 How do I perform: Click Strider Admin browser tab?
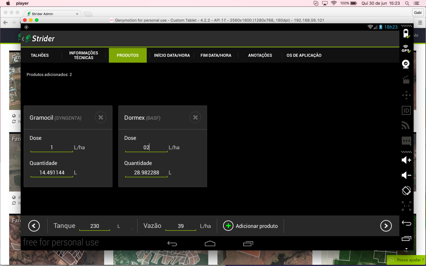click(x=52, y=14)
